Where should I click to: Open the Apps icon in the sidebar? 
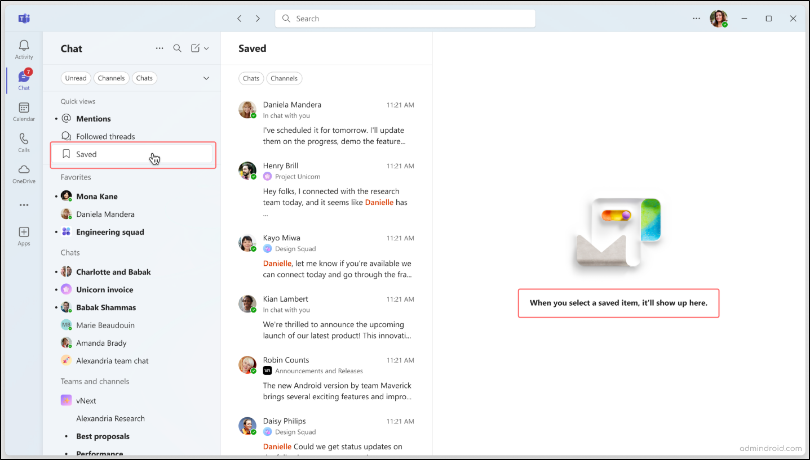(x=24, y=235)
